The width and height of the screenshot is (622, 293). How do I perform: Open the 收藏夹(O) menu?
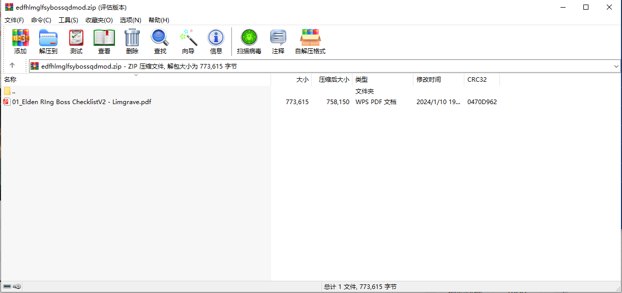pos(99,20)
